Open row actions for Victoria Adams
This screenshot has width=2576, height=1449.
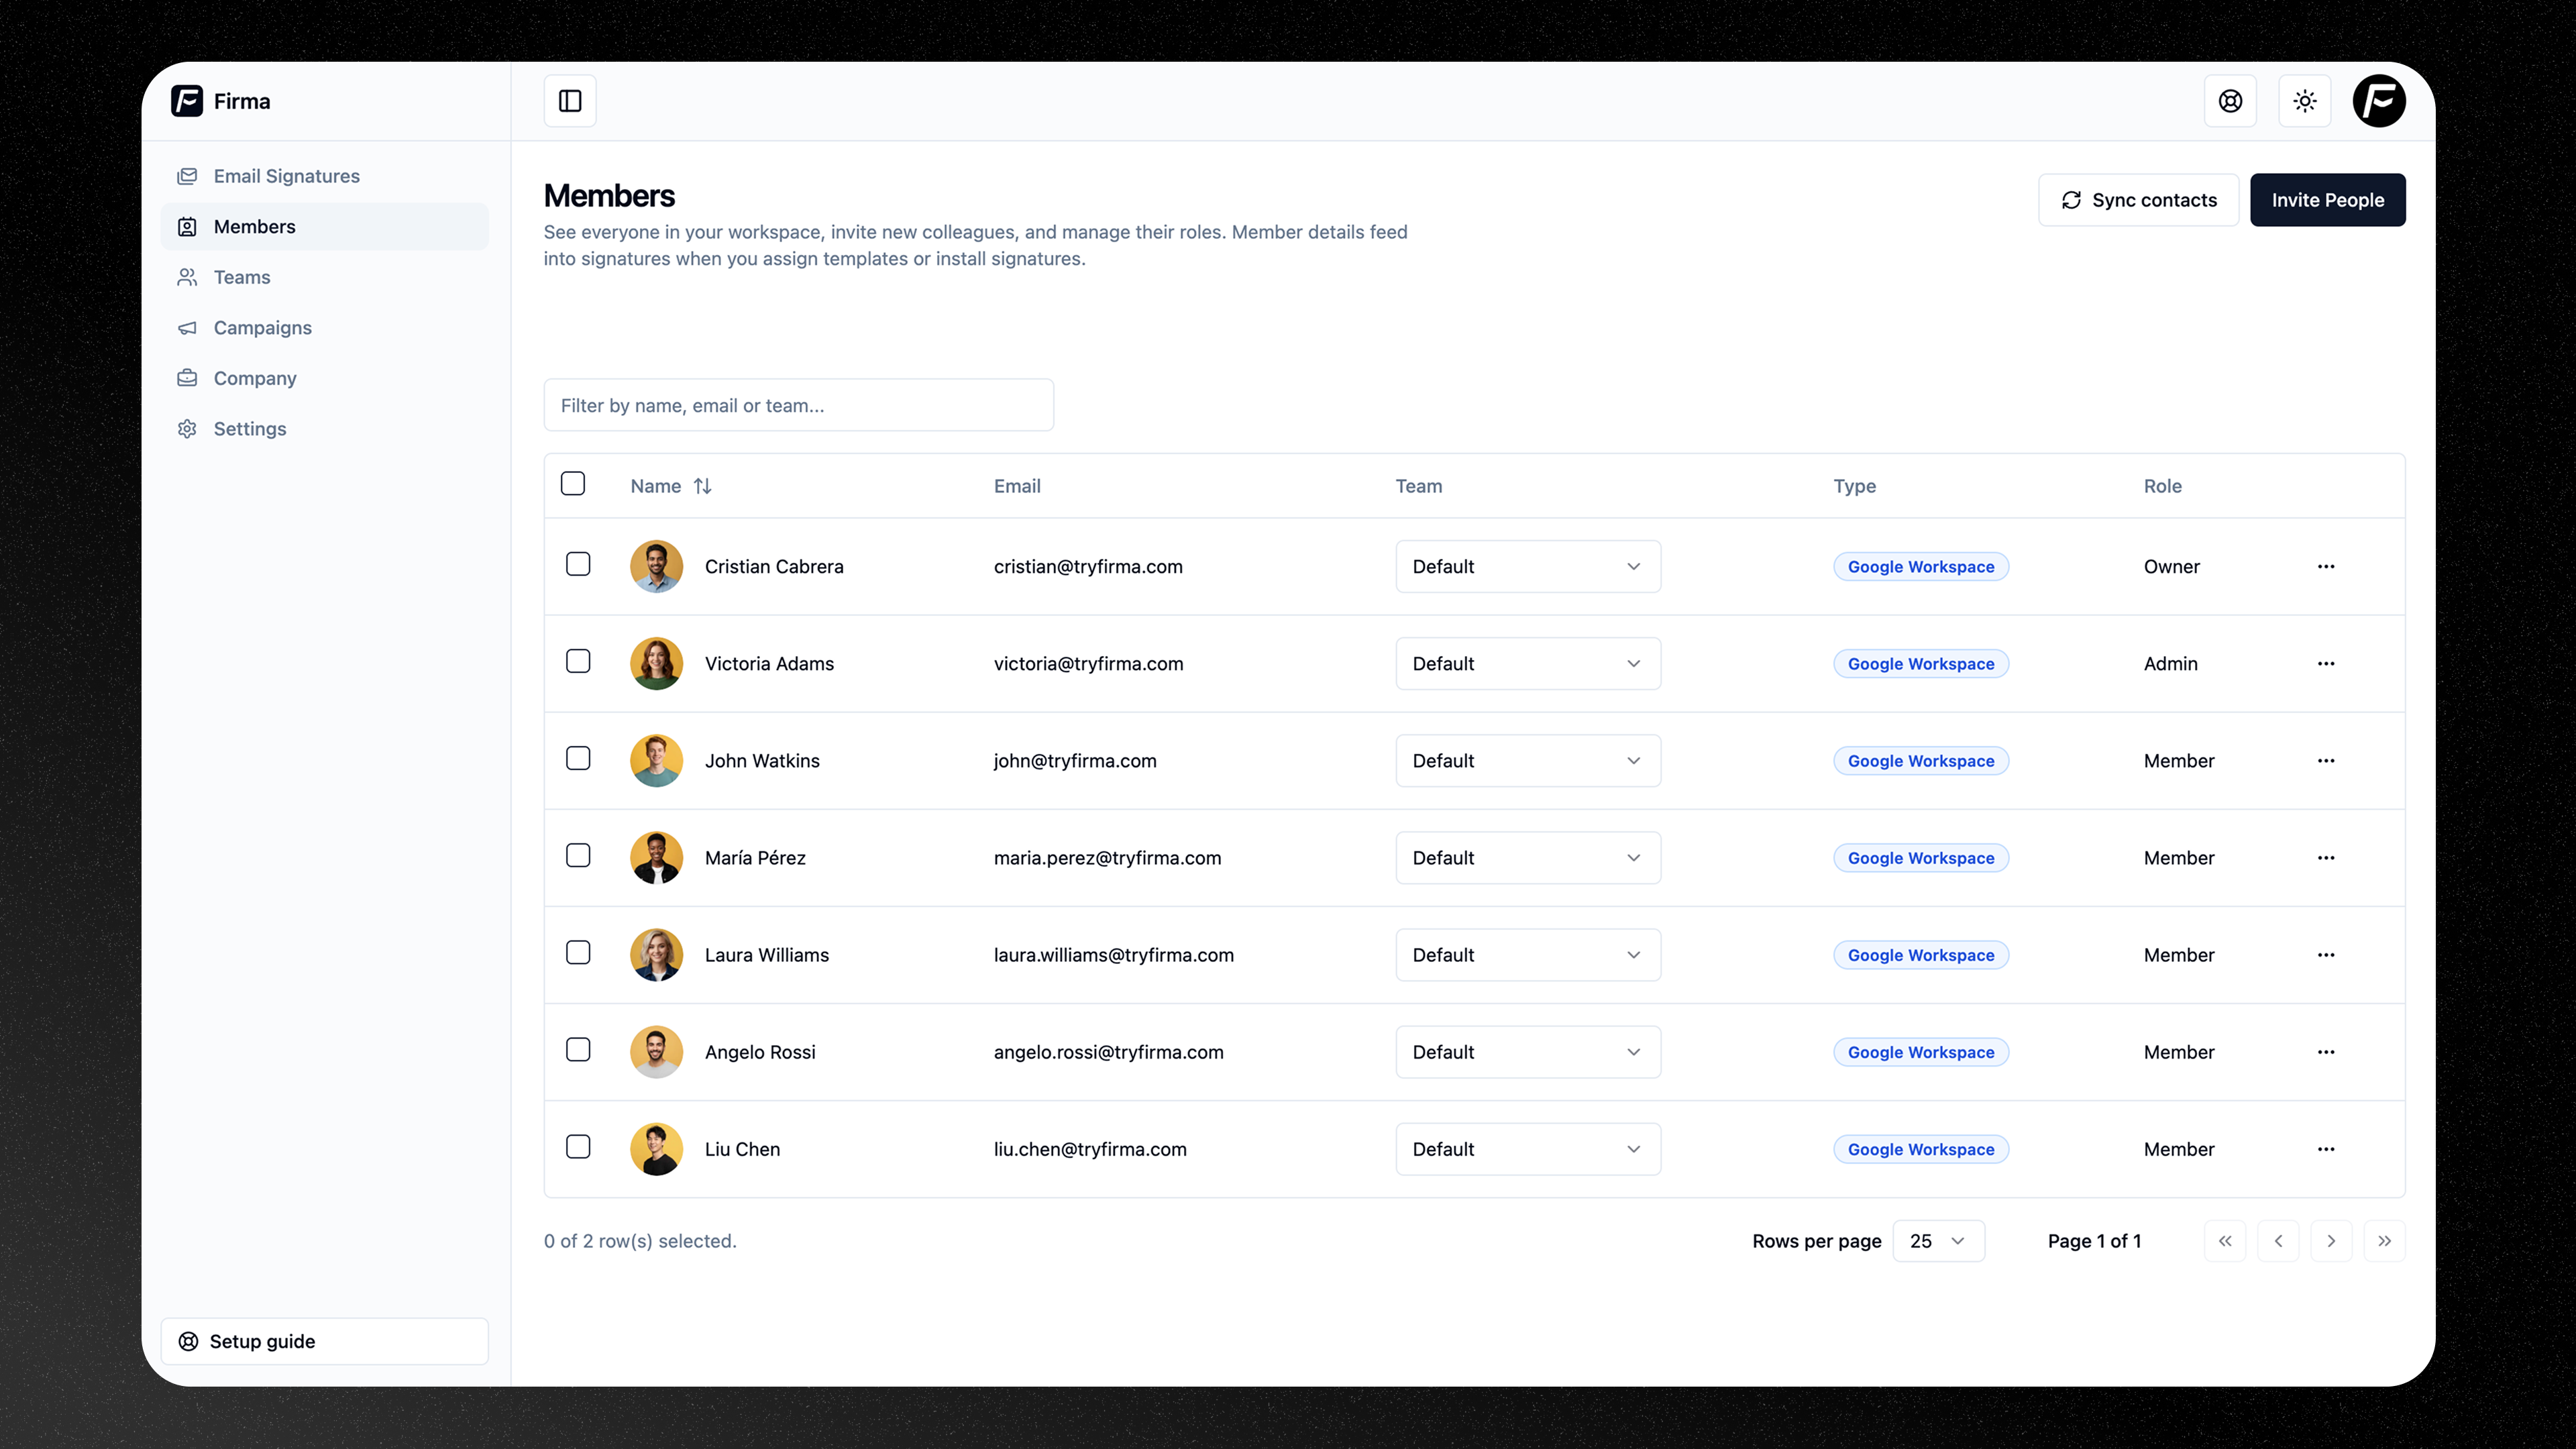(2326, 664)
